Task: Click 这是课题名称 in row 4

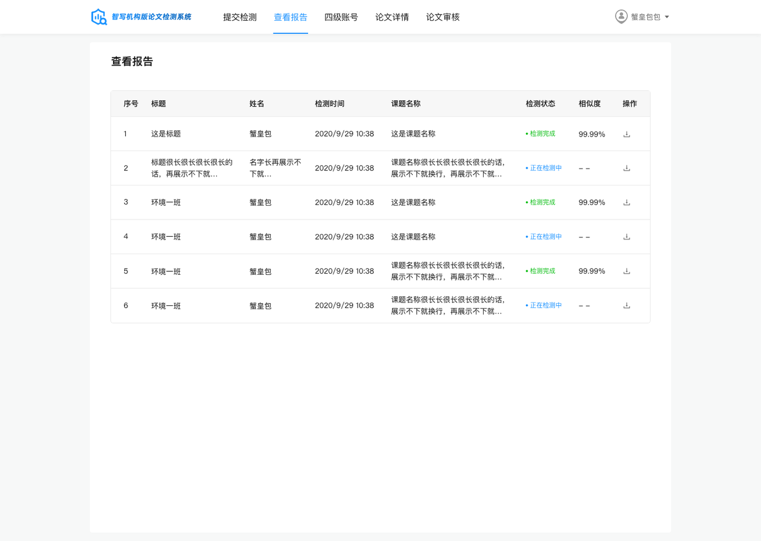Action: tap(413, 237)
